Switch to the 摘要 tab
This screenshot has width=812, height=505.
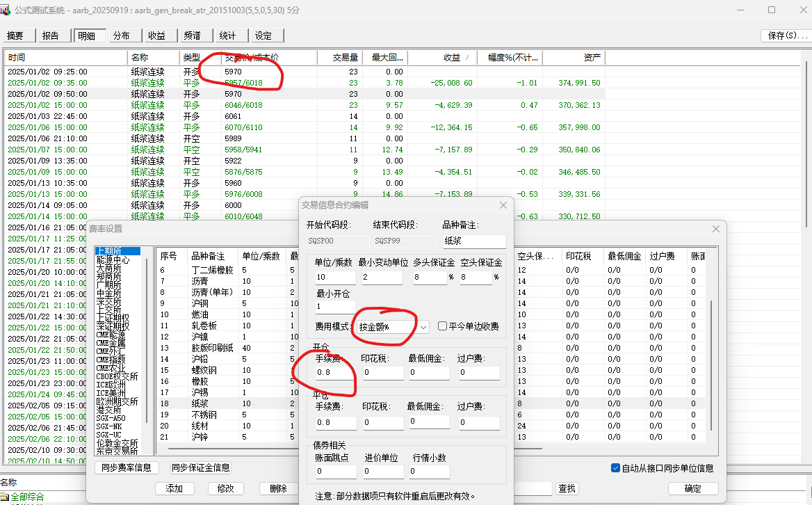coord(15,36)
